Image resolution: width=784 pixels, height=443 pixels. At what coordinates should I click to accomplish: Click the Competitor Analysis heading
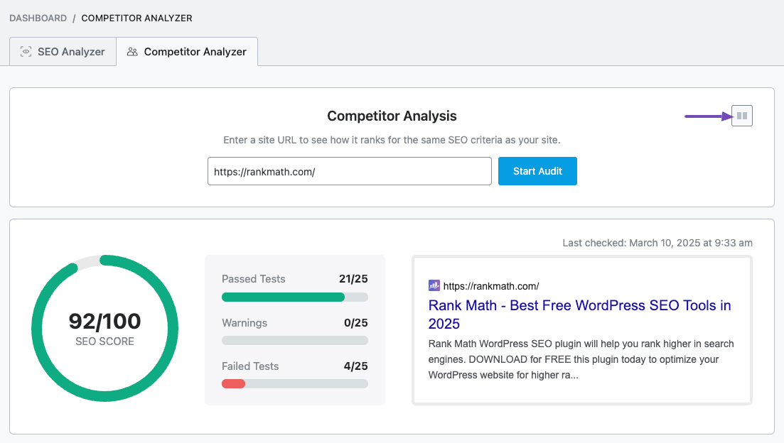click(x=392, y=116)
